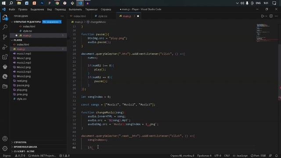Viewport: 281px width, 158px height.
Task: Open the Выделение menu
Action: (37, 9)
